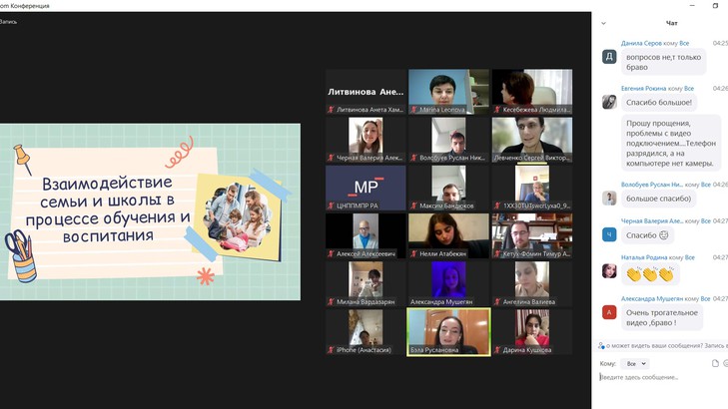Click muted mic icon on iPhone (Анастасия) tile
The image size is (728, 409).
pyautogui.click(x=331, y=350)
